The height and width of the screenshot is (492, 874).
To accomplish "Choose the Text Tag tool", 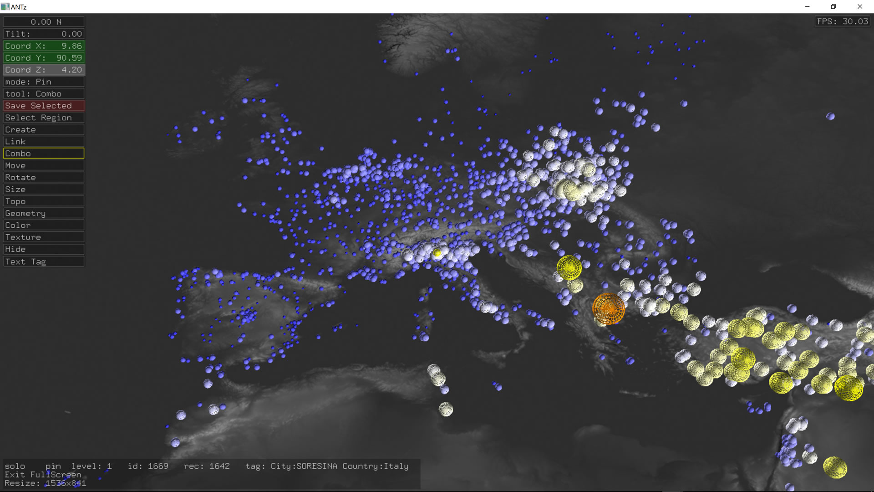I will [x=44, y=261].
